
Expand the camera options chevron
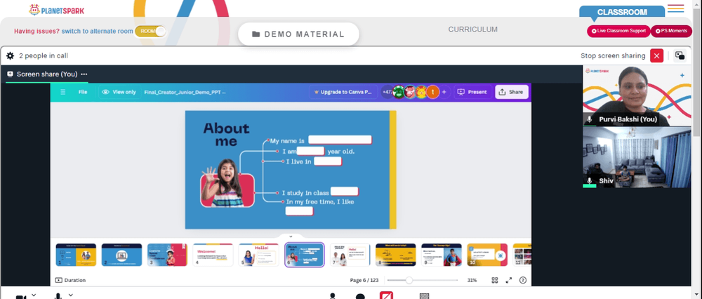point(34,295)
